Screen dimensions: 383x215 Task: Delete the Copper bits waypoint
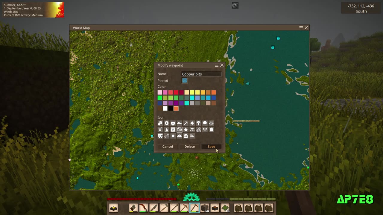pos(189,147)
